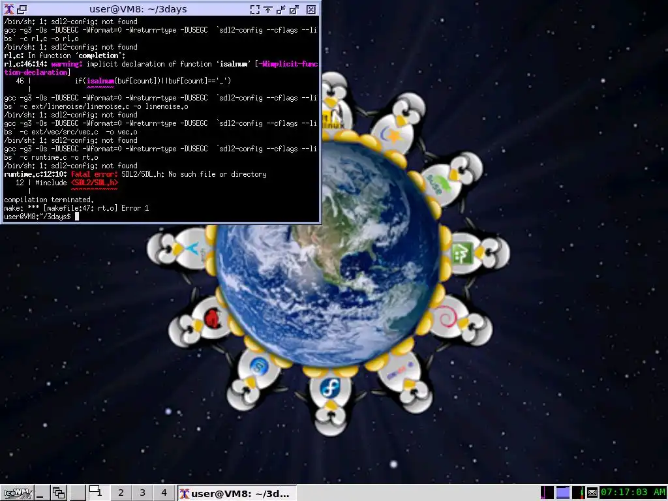
Task: Click the xterm title 'user@VM8: ~/3days'
Action: tap(138, 9)
